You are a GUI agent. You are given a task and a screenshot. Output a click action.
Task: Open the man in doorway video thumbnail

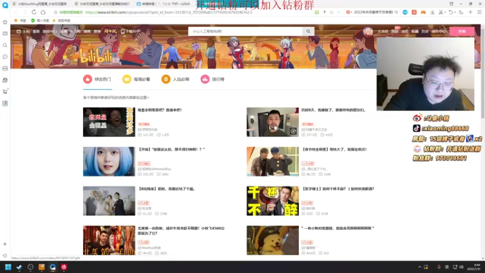(272, 122)
